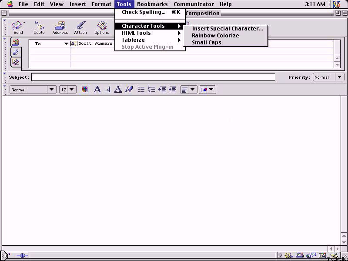Open the Bookmarks menu

click(x=152, y=4)
